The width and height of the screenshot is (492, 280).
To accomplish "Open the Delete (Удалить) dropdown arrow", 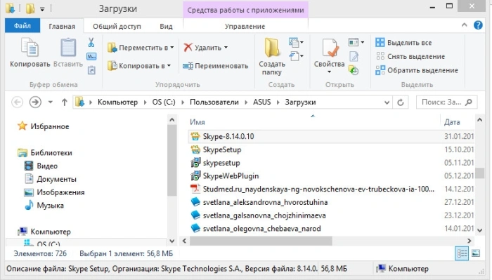I will tap(226, 48).
